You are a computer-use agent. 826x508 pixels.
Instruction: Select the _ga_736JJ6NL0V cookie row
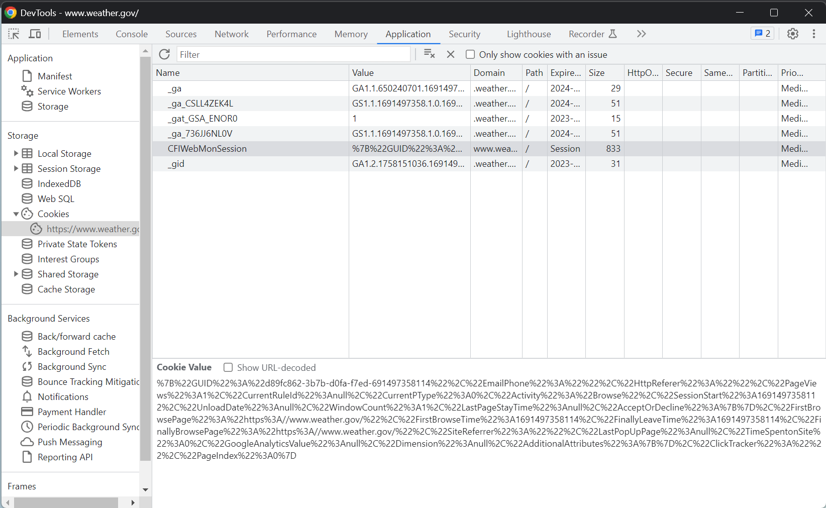489,133
